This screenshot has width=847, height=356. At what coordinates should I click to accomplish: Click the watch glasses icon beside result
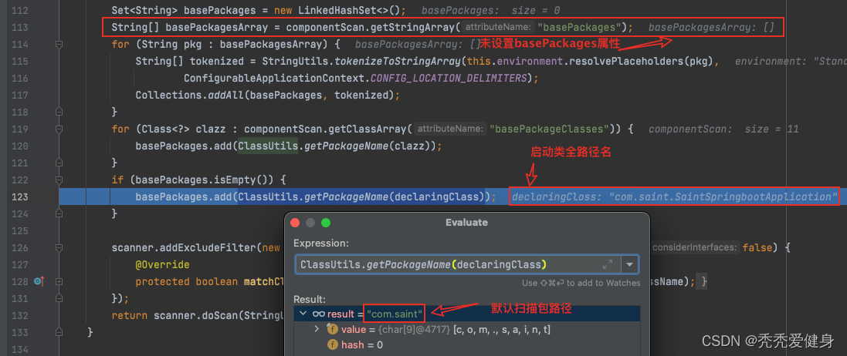pos(318,314)
